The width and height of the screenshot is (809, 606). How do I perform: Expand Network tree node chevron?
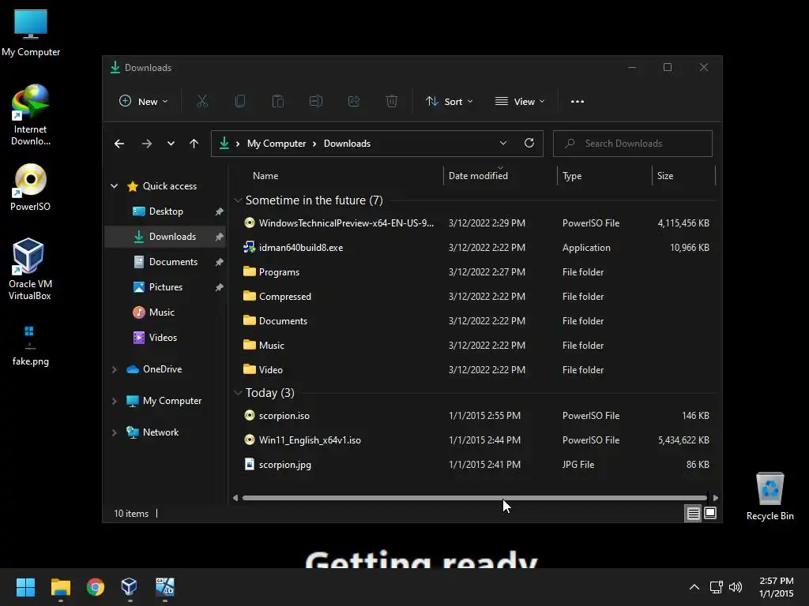click(114, 432)
